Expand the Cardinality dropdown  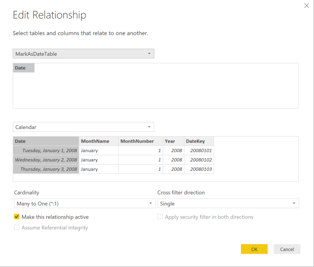[85, 203]
